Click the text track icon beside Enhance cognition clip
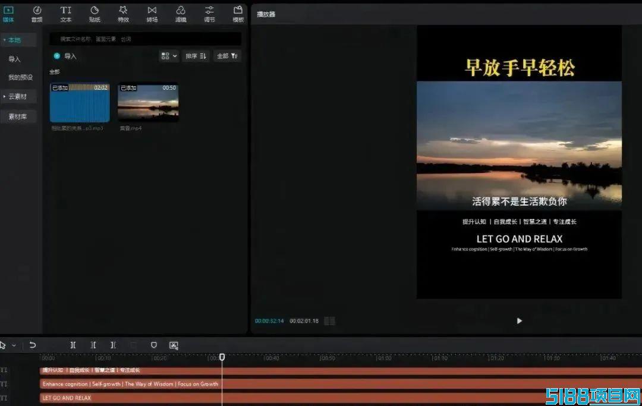This screenshot has height=406, width=642. pos(4,384)
